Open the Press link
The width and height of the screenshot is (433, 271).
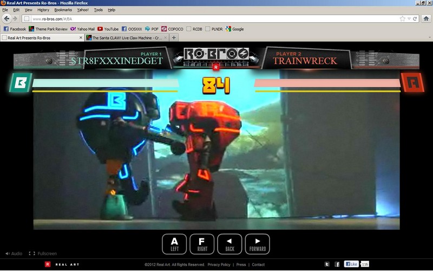(241, 264)
